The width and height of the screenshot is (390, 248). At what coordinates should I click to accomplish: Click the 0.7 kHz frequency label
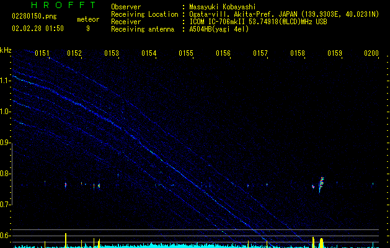tap(6, 205)
